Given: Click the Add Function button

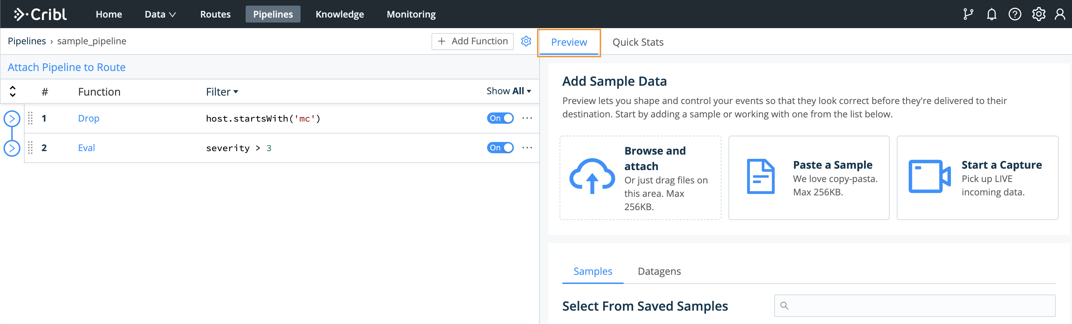Looking at the screenshot, I should point(472,41).
